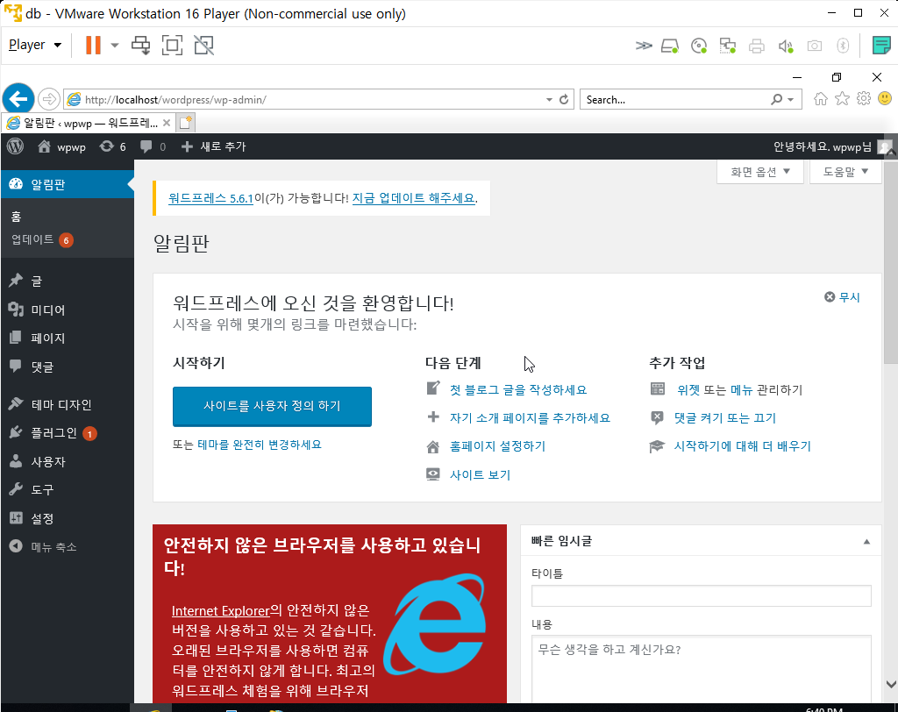
Task: Open address bar autocomplete dropdown arrow
Action: pyautogui.click(x=549, y=100)
